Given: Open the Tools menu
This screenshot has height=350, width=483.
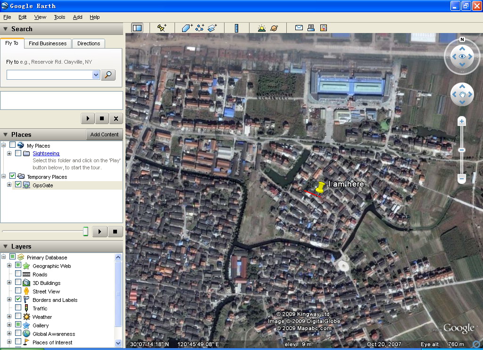Looking at the screenshot, I should coord(59,17).
